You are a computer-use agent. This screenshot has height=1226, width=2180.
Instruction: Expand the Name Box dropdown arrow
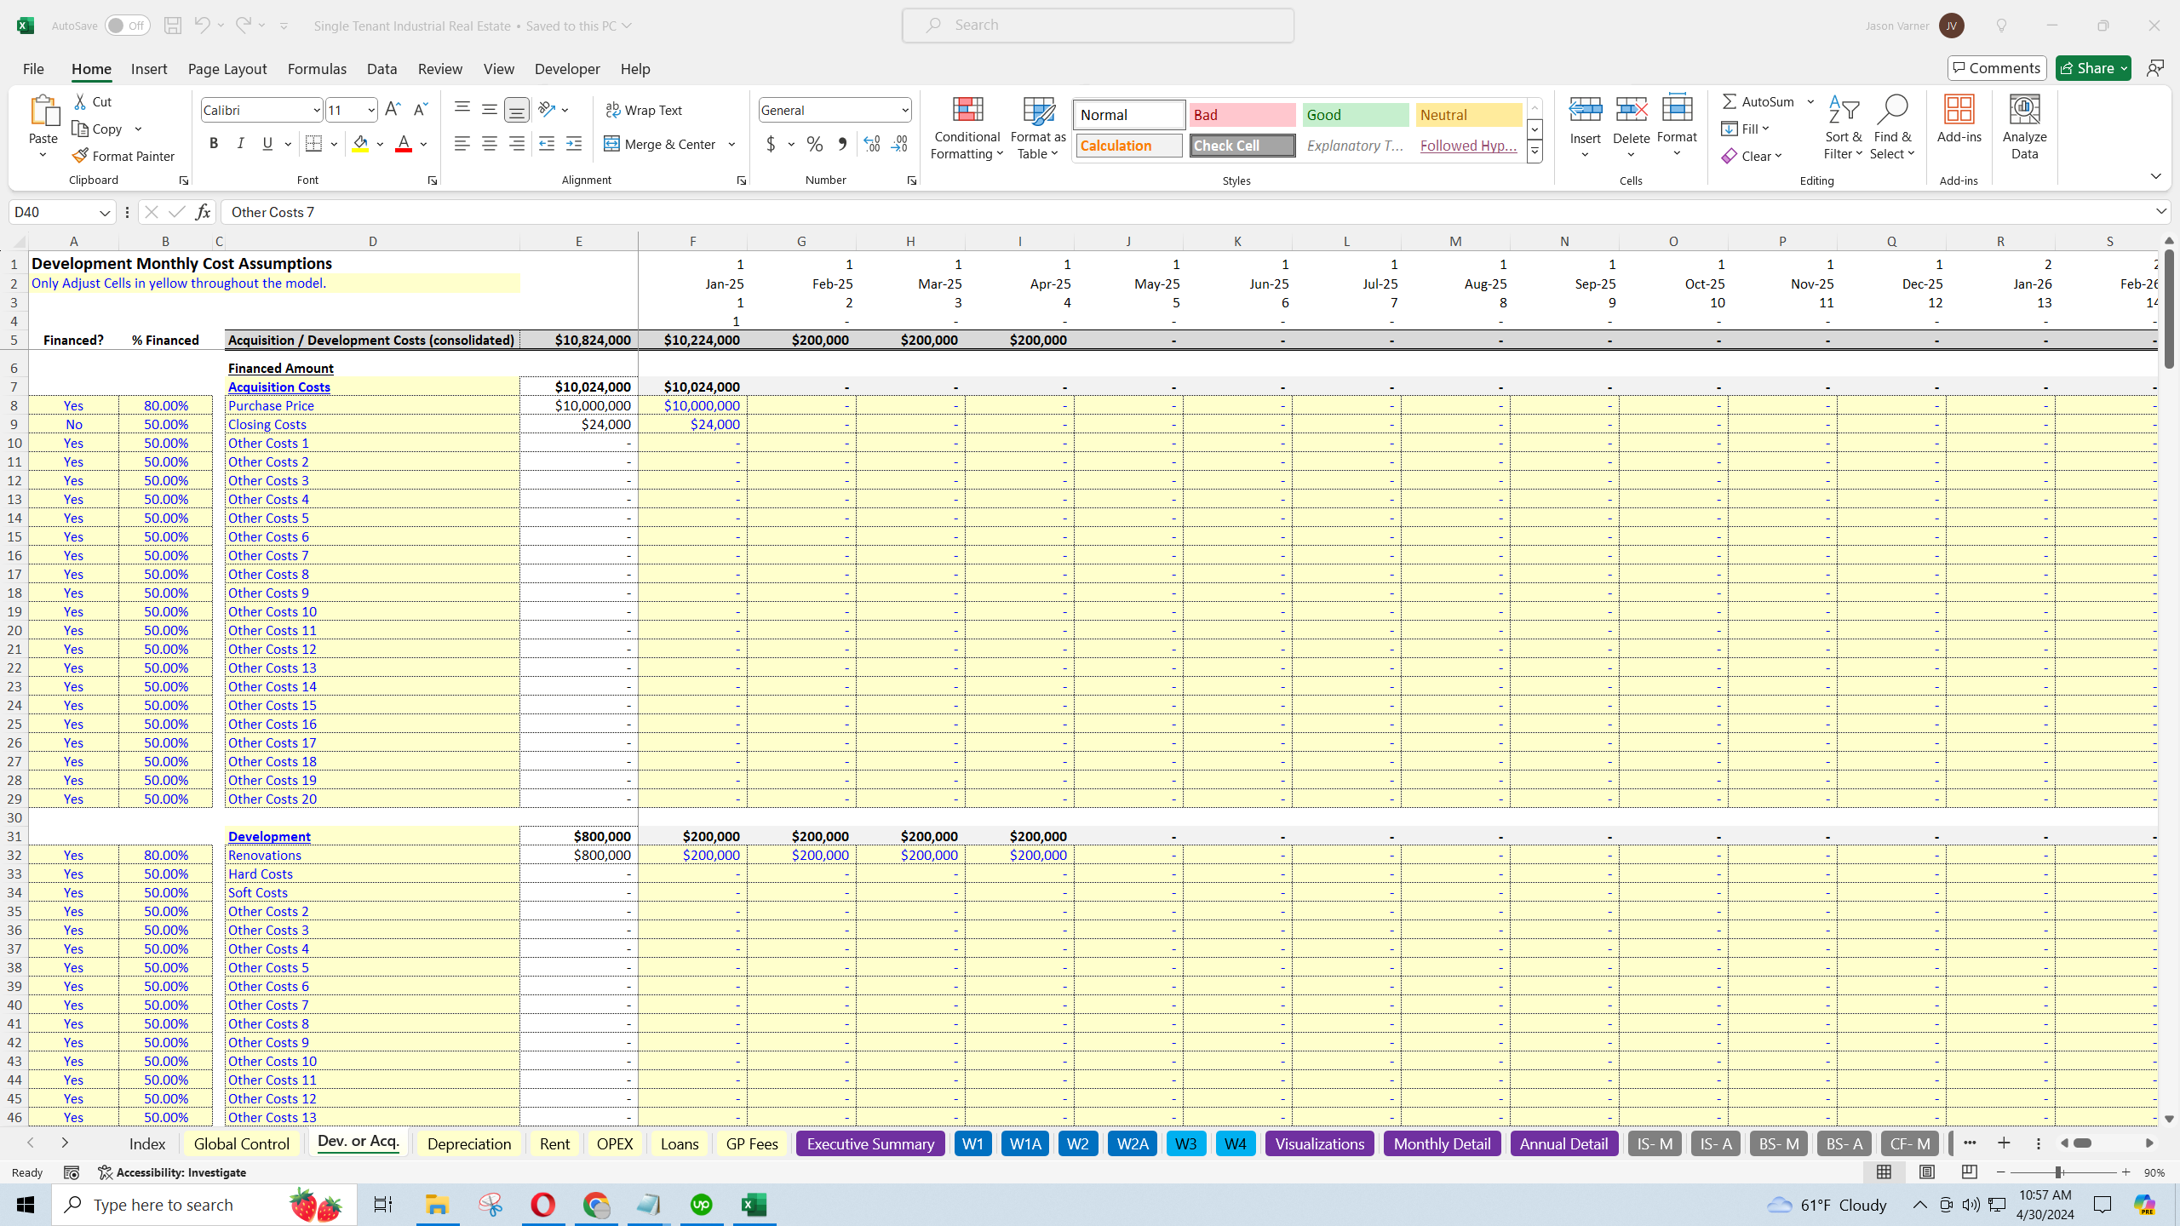105,212
